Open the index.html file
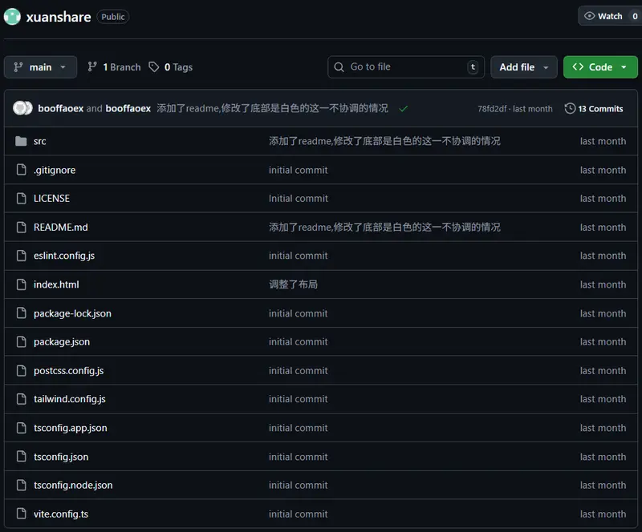Screen dimensions: 642x532 pyautogui.click(x=56, y=284)
